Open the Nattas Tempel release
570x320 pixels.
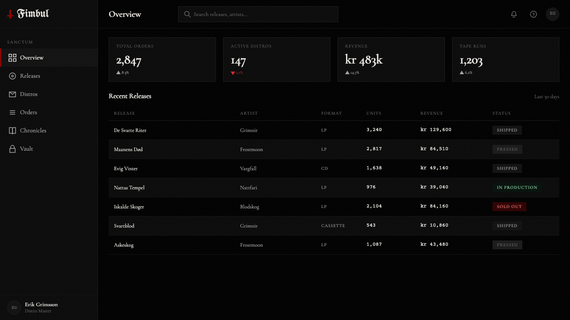coord(129,188)
